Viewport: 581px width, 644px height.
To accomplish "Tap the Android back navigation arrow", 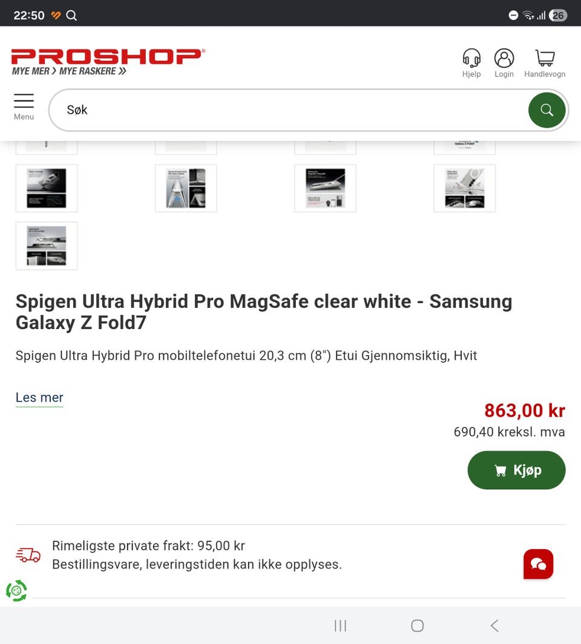I will (494, 625).
